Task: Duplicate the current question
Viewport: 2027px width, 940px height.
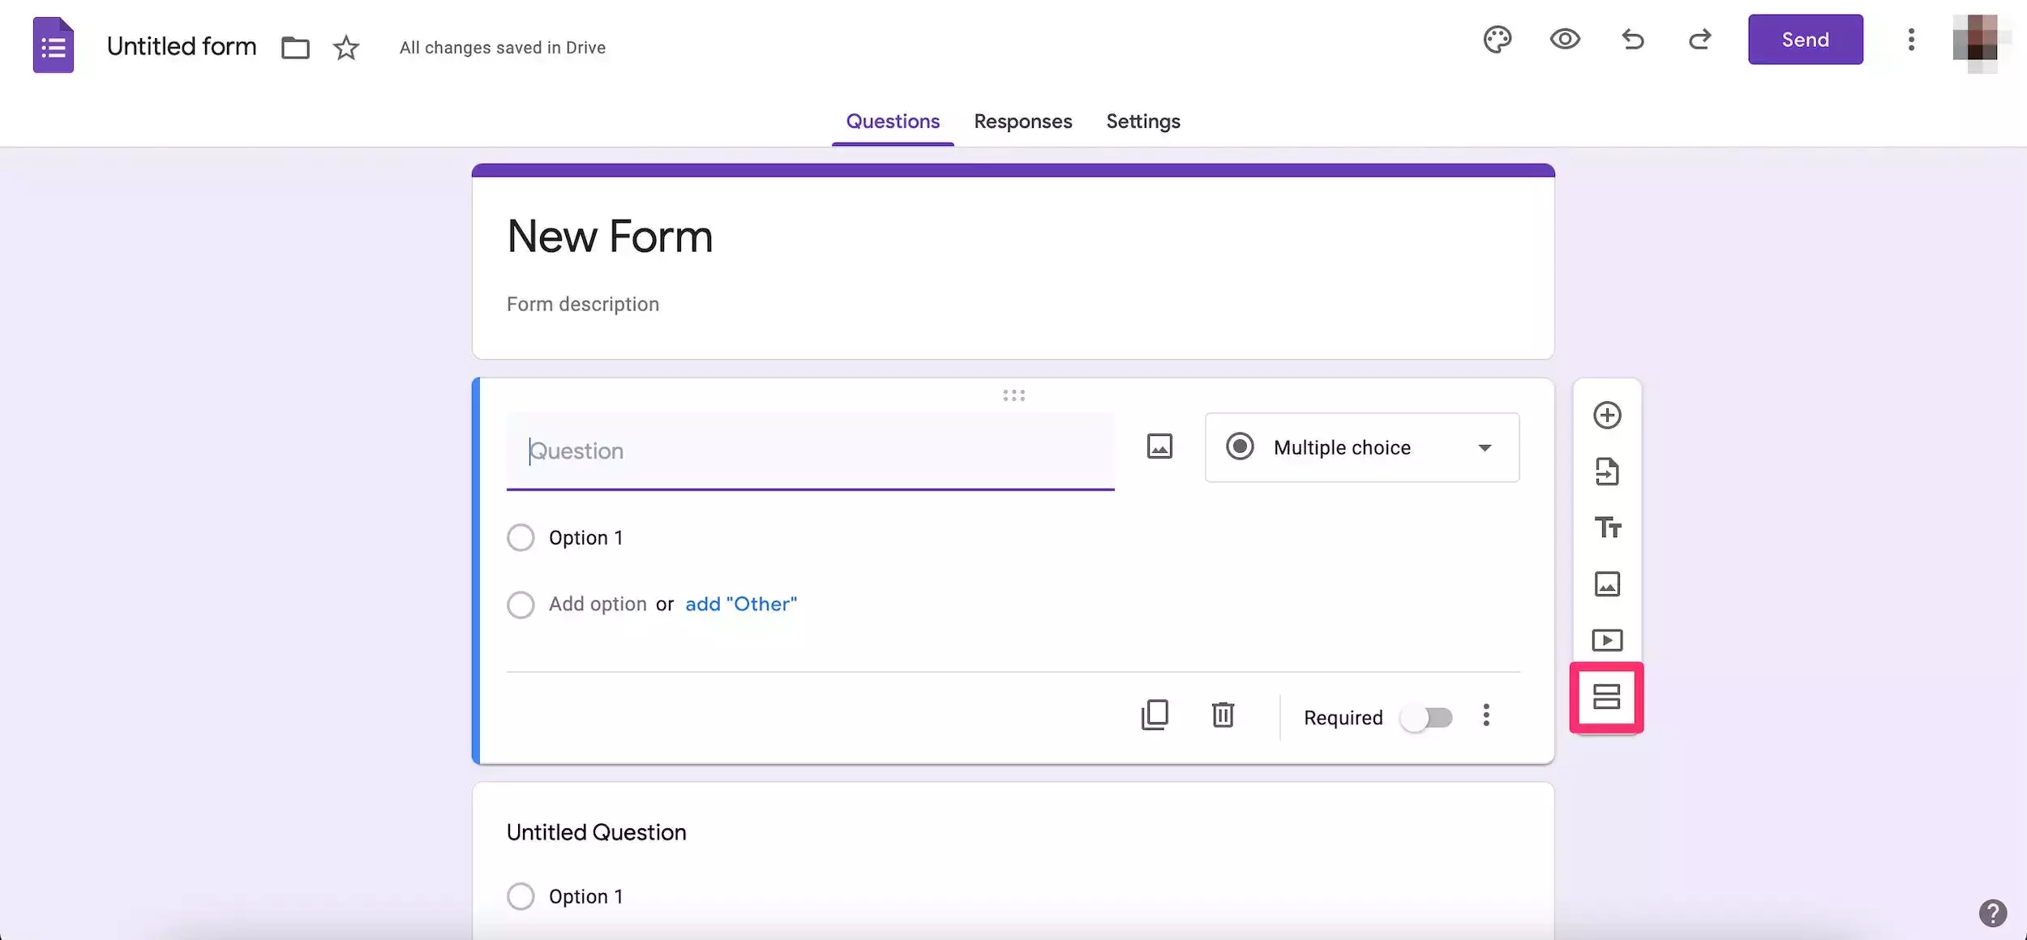Action: pyautogui.click(x=1155, y=716)
